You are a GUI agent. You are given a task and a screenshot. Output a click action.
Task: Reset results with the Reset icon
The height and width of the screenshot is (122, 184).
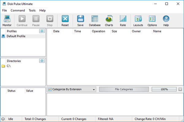pyautogui.click(x=65, y=19)
